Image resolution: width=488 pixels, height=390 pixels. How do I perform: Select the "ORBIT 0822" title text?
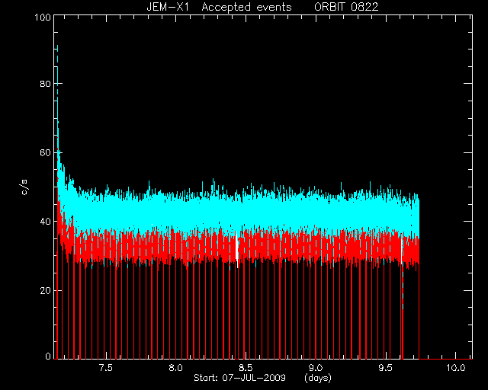346,7
